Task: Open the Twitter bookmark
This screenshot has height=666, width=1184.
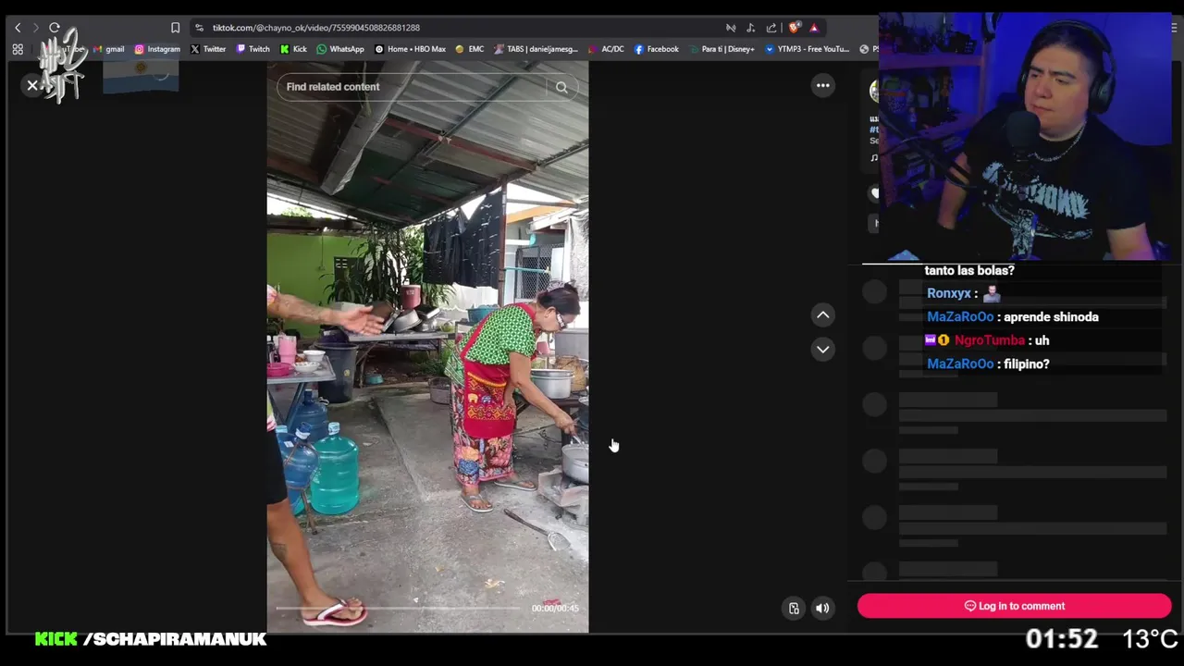Action: coord(208,49)
